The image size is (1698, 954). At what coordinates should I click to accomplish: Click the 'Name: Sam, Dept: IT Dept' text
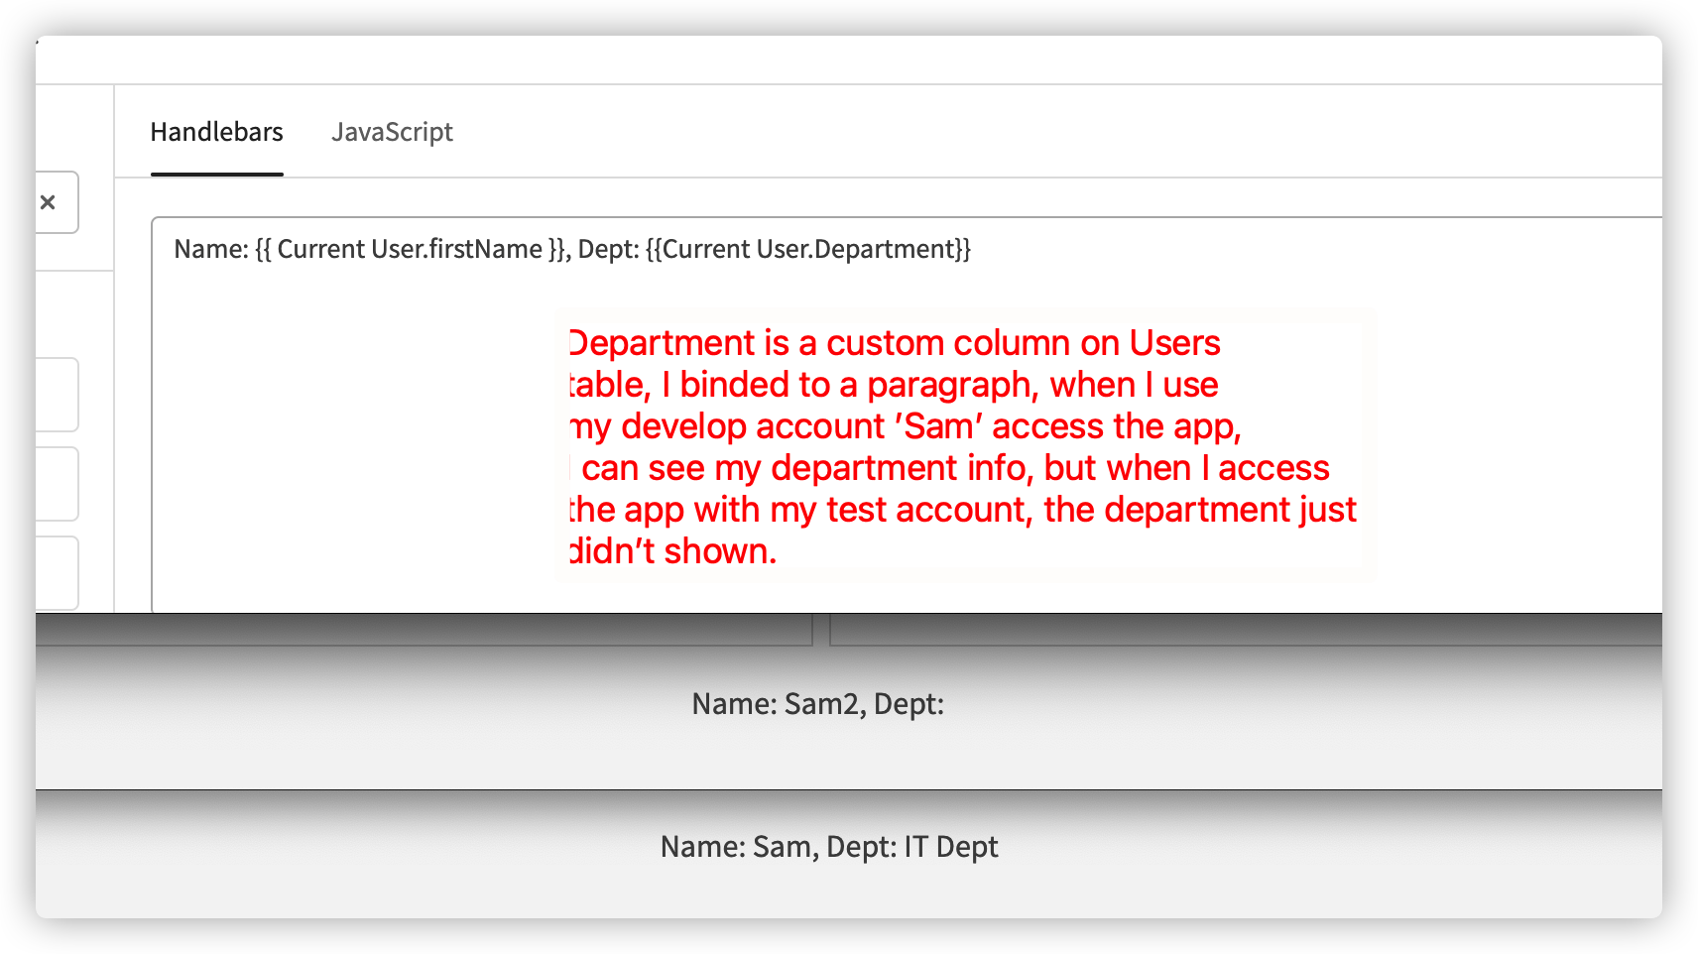tap(829, 847)
